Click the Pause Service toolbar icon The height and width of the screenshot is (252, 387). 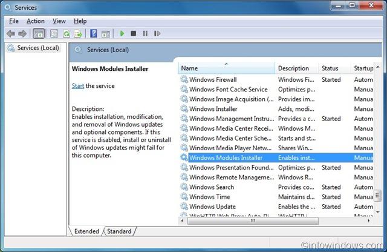click(145, 33)
